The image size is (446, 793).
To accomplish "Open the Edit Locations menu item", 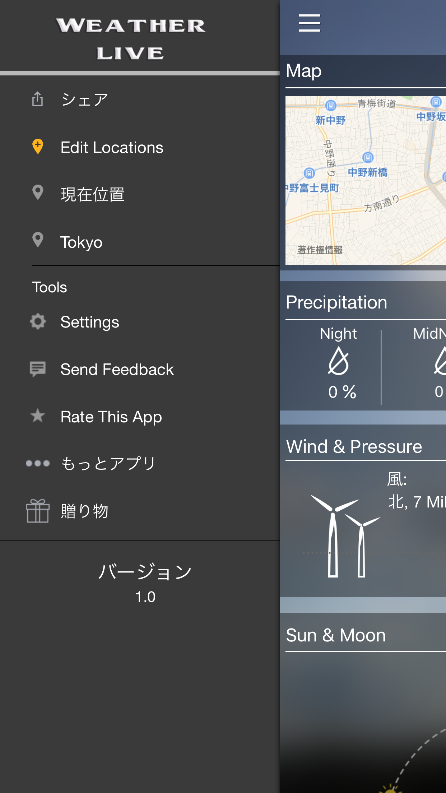I will pos(112,148).
